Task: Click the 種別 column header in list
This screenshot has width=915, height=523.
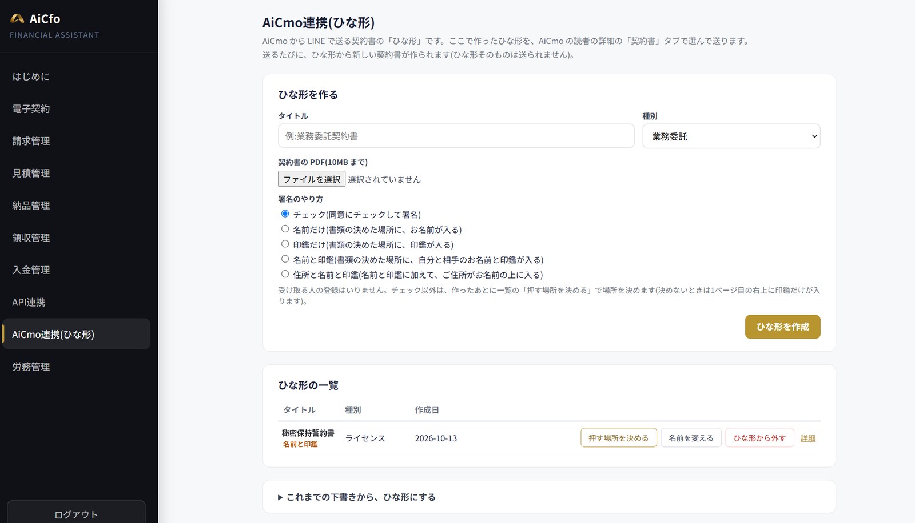Action: 353,410
